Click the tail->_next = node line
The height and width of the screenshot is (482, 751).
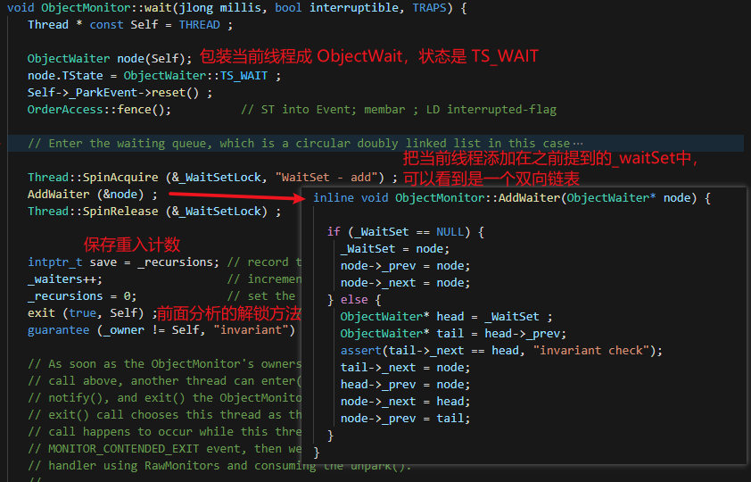[405, 368]
